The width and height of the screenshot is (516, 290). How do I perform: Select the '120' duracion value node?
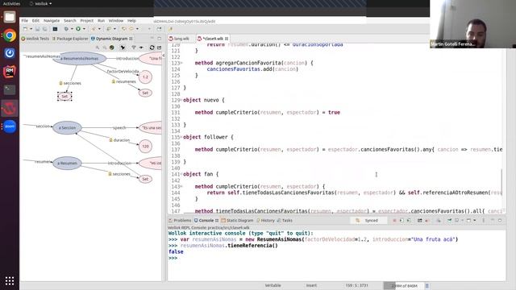pos(145,147)
